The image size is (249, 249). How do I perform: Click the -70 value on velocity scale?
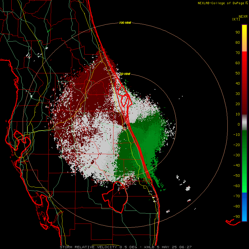pyautogui.click(x=237, y=196)
